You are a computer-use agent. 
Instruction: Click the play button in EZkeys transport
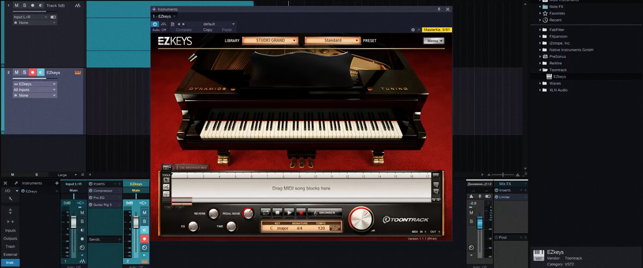coord(289,212)
